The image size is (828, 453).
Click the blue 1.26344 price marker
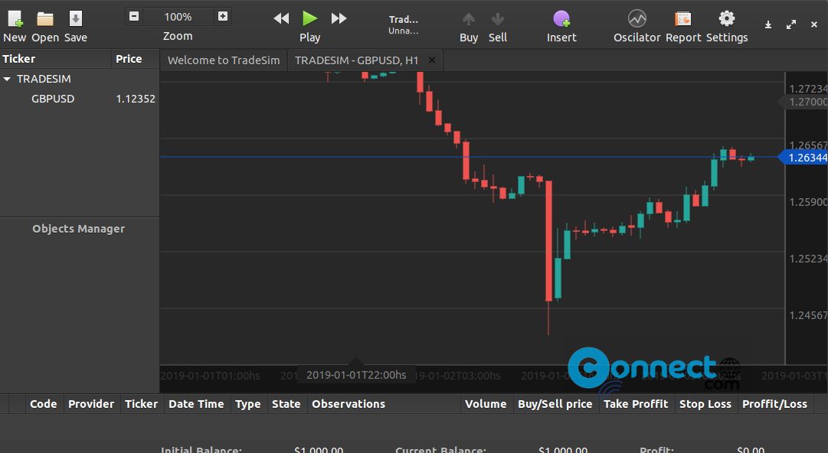tap(804, 157)
